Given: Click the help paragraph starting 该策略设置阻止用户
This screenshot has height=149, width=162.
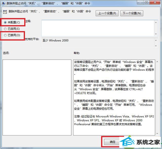Looking at the screenshot, I should pos(114,68).
